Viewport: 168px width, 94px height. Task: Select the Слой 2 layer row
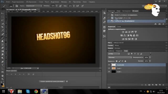137,68
